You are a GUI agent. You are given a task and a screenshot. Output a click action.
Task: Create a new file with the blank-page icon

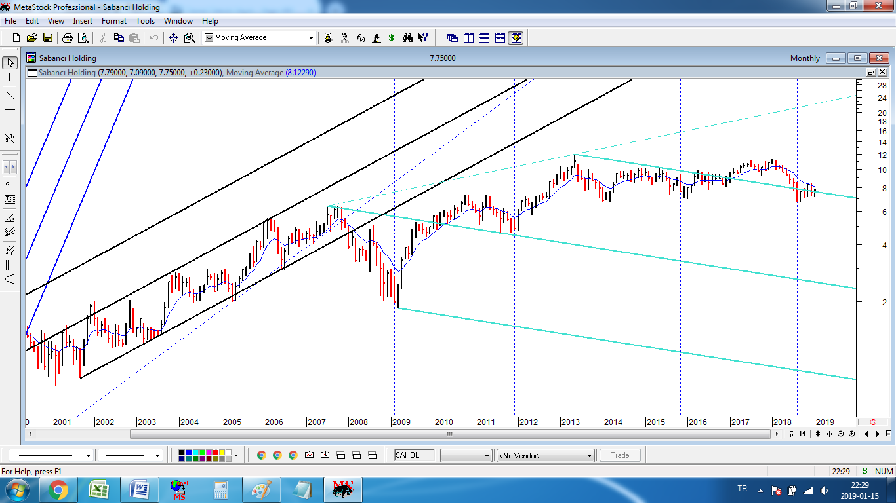[16, 37]
